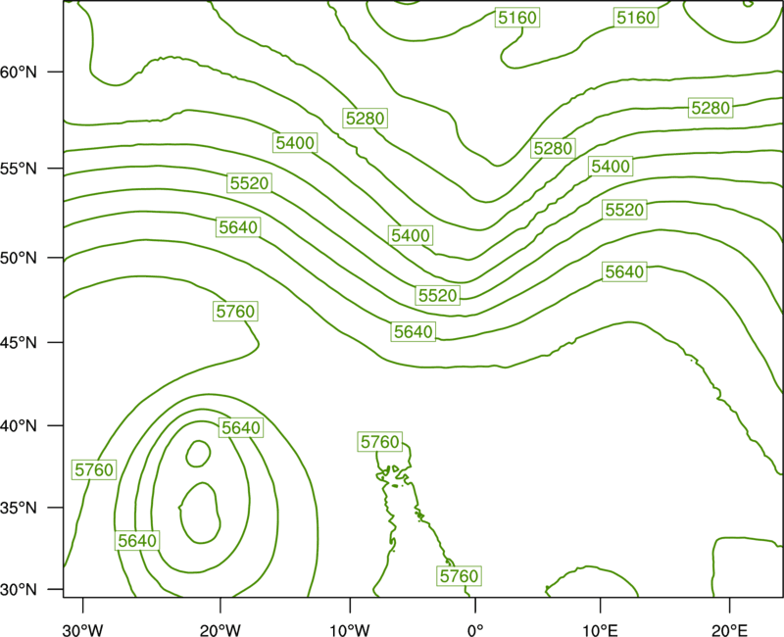Click the 5400 label just above central 5520
This screenshot has width=784, height=637.
(x=411, y=235)
